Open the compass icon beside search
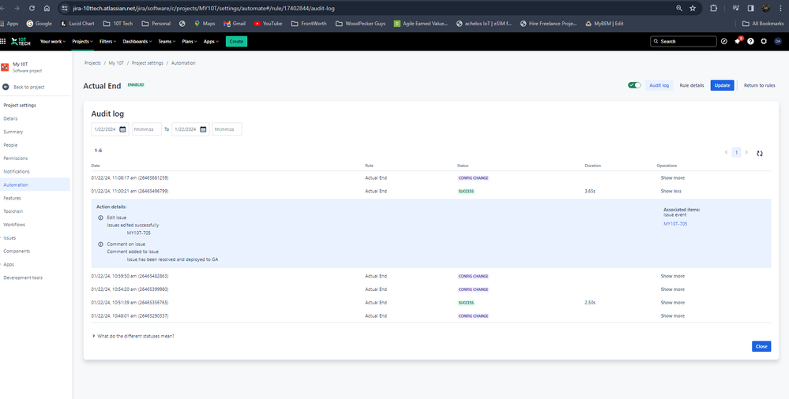 pyautogui.click(x=724, y=41)
